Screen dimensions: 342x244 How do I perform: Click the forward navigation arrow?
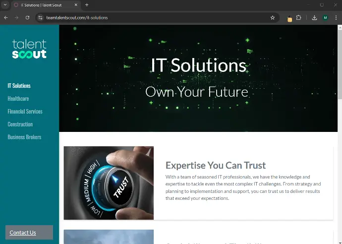coord(16,18)
